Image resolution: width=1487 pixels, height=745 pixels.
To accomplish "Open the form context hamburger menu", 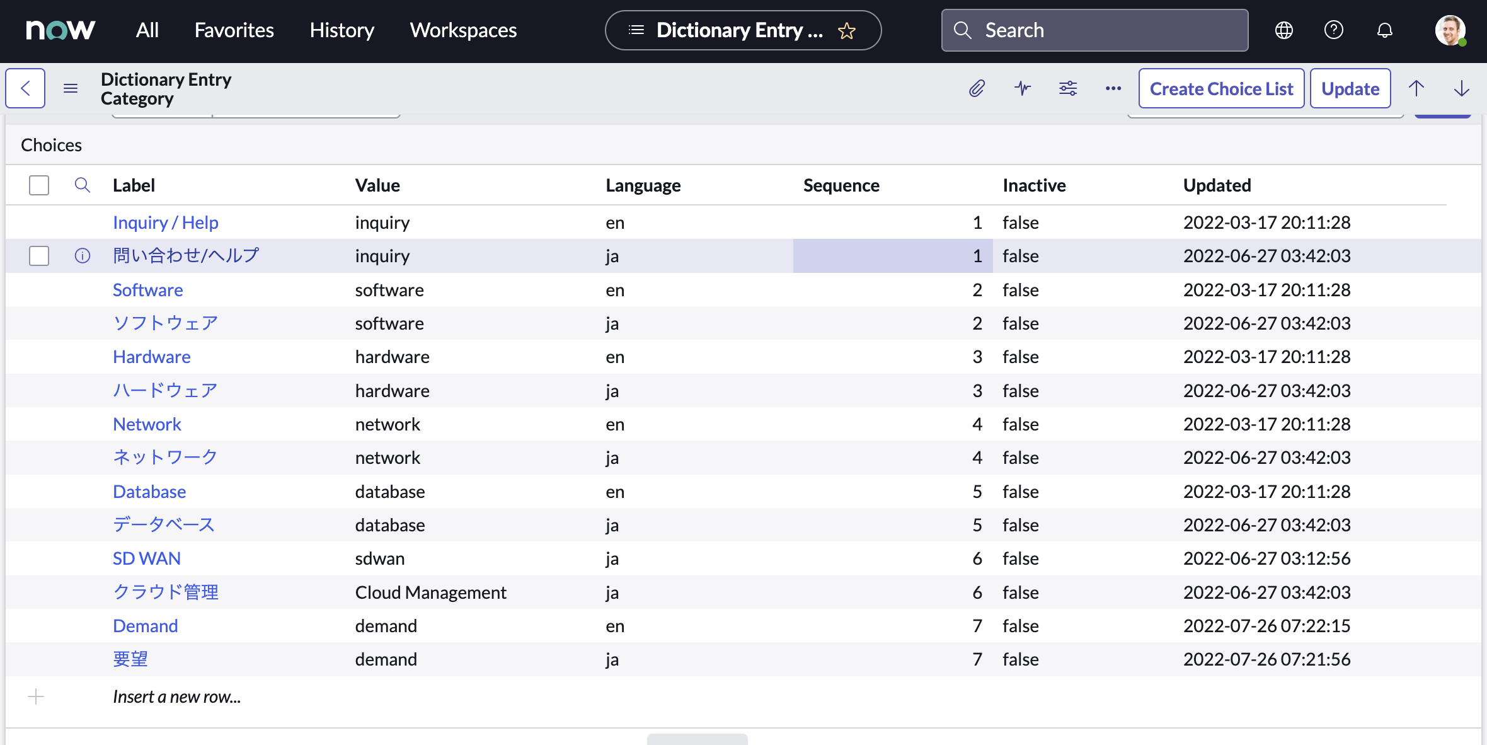I will click(x=71, y=88).
